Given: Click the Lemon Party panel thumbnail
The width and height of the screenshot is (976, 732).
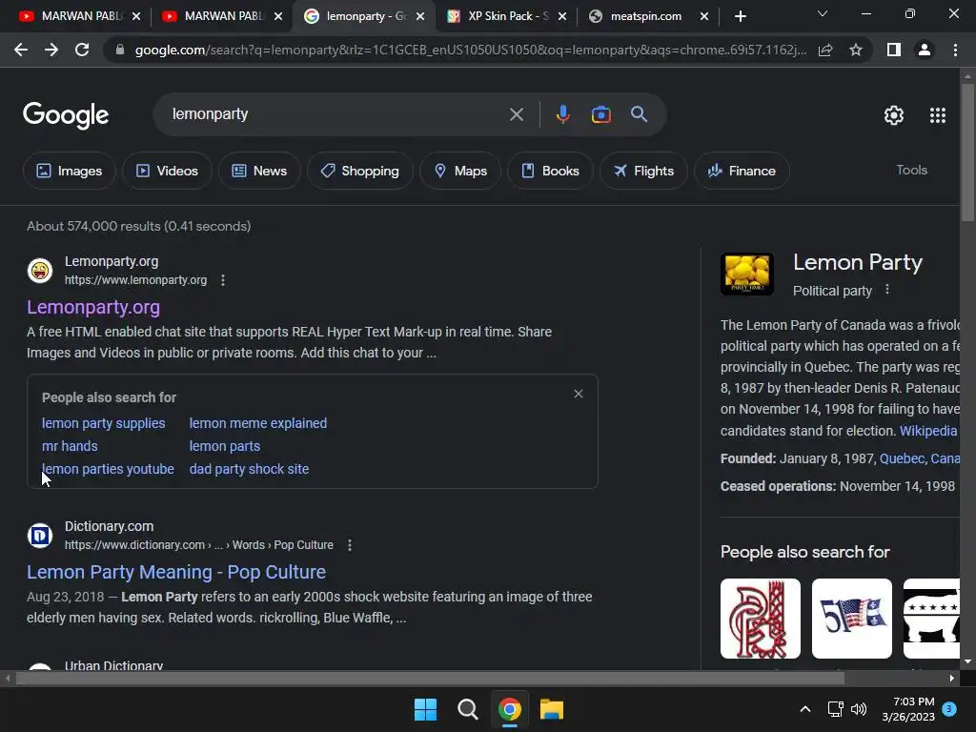Looking at the screenshot, I should (747, 274).
